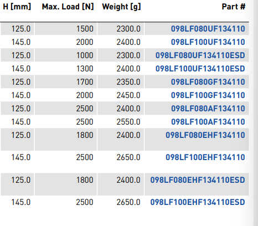Click the Weight [g] column header
258x226 pixels.
[121, 7]
